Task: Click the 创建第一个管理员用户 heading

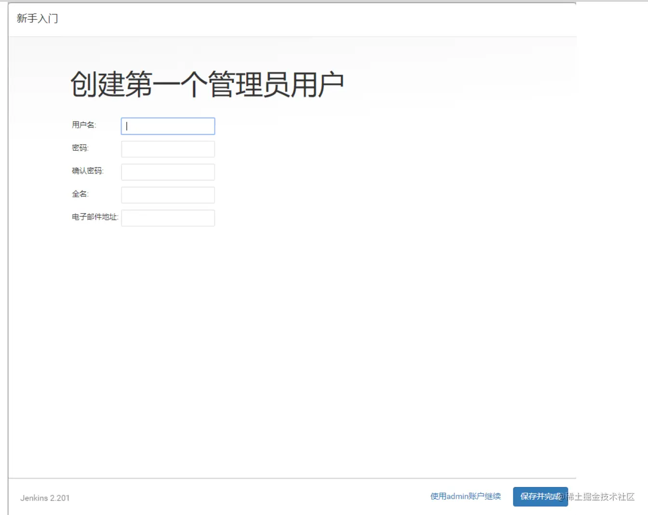Action: coord(207,84)
